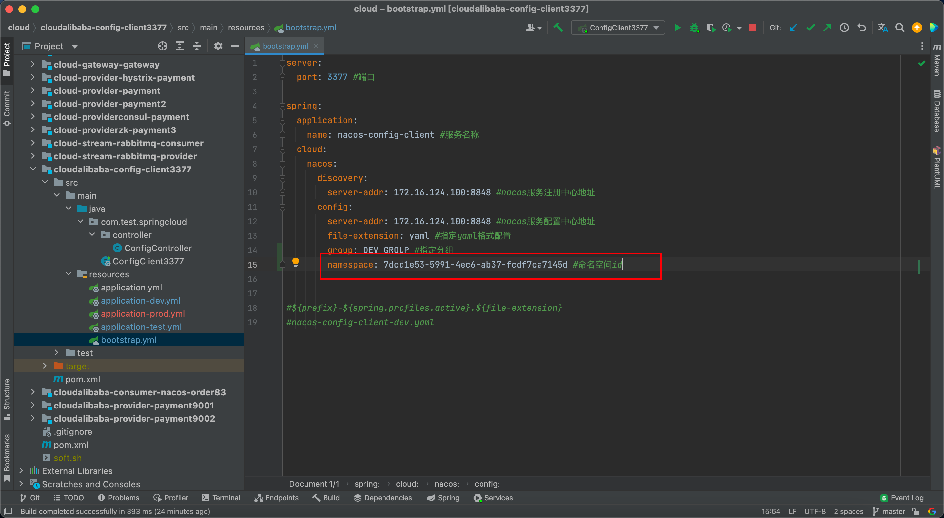Screen dimensions: 944x518
Task: Change LF line separator in status bar
Action: 792,511
